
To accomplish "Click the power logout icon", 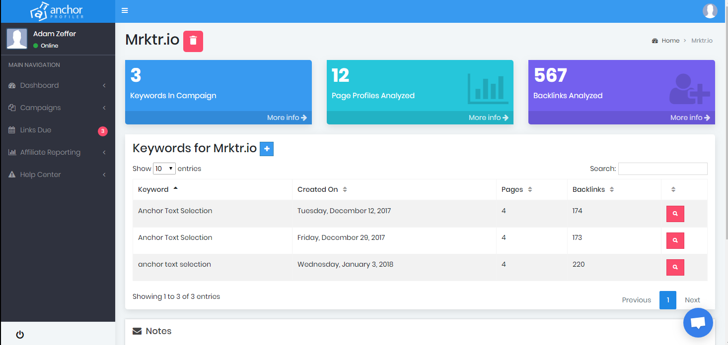I will point(20,334).
